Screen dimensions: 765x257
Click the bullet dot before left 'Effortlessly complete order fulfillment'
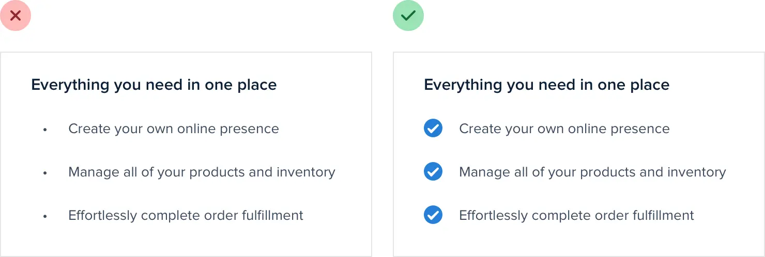pos(45,217)
